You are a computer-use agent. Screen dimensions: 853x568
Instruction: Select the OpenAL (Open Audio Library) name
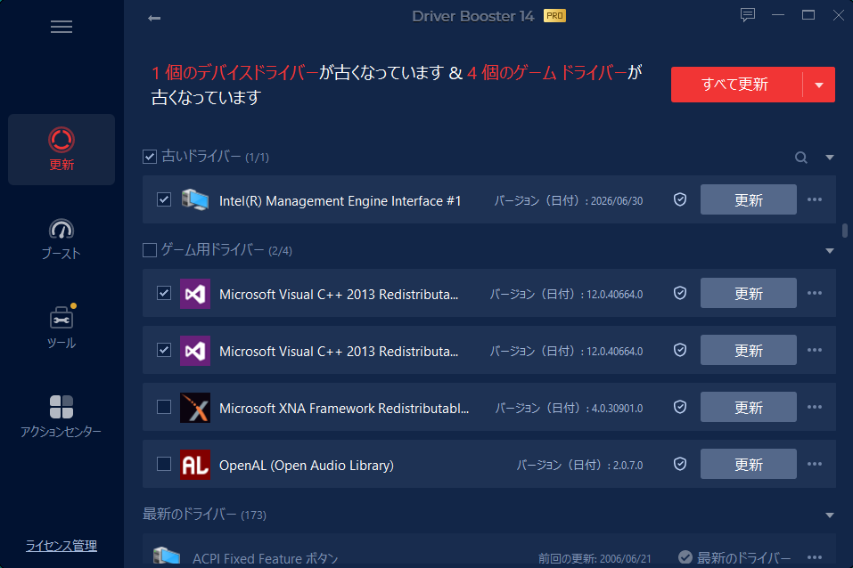pyautogui.click(x=307, y=466)
